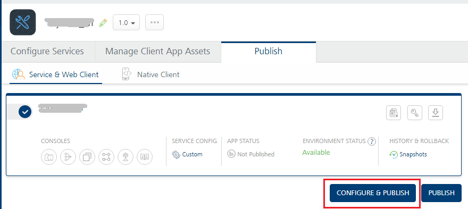Switch to Configure Services tab

click(x=47, y=51)
